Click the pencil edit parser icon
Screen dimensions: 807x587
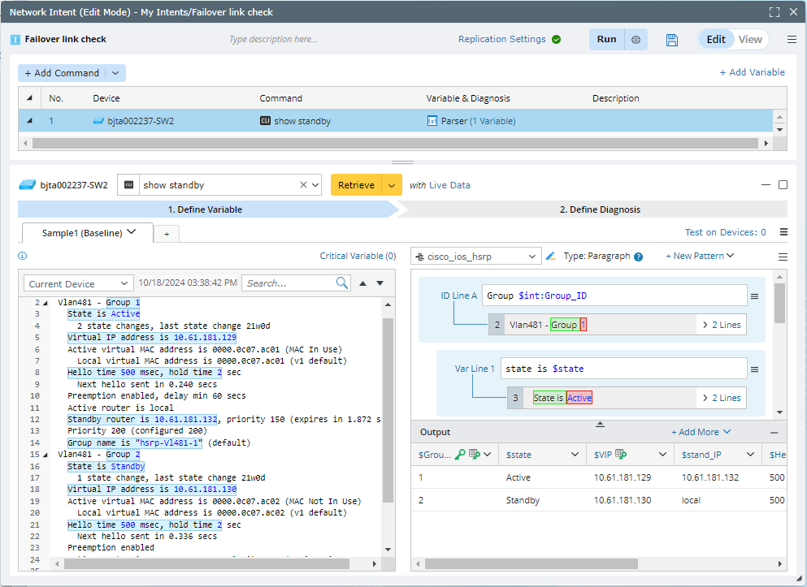click(x=551, y=256)
